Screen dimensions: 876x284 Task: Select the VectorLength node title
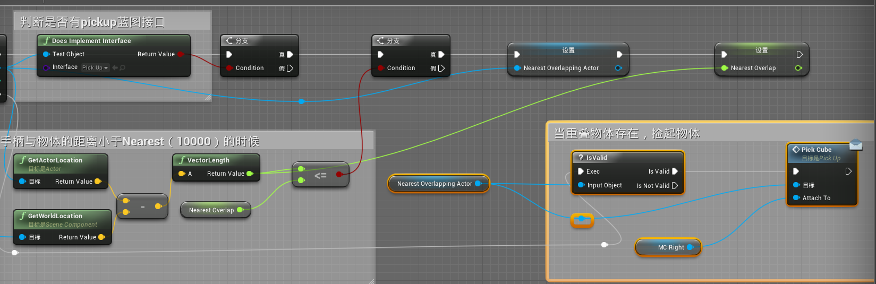208,160
